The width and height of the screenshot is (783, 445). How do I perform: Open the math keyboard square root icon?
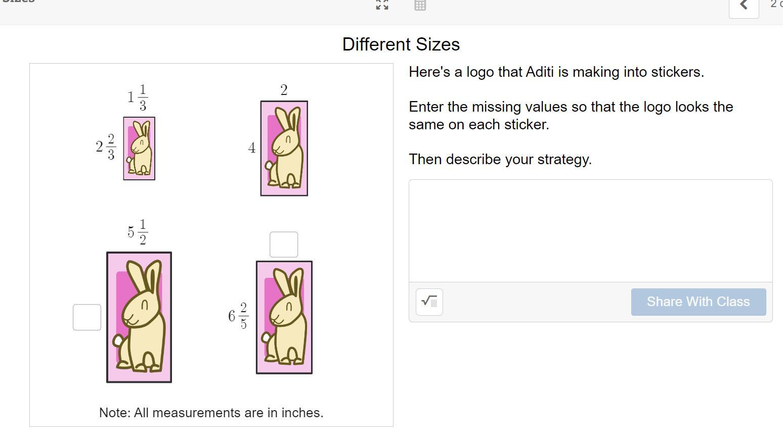coord(429,302)
